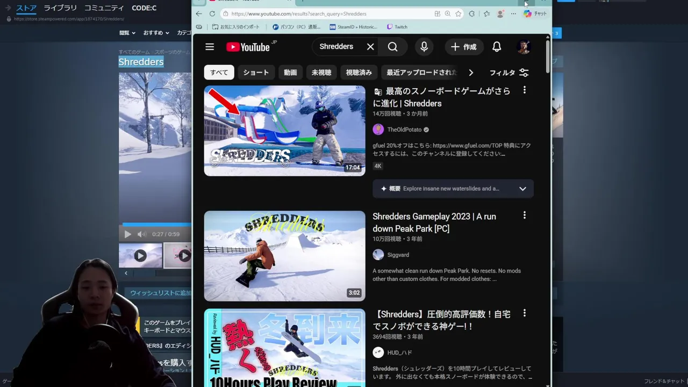The width and height of the screenshot is (688, 387).
Task: Open the YouTube hamburger guide menu
Action: (x=210, y=47)
